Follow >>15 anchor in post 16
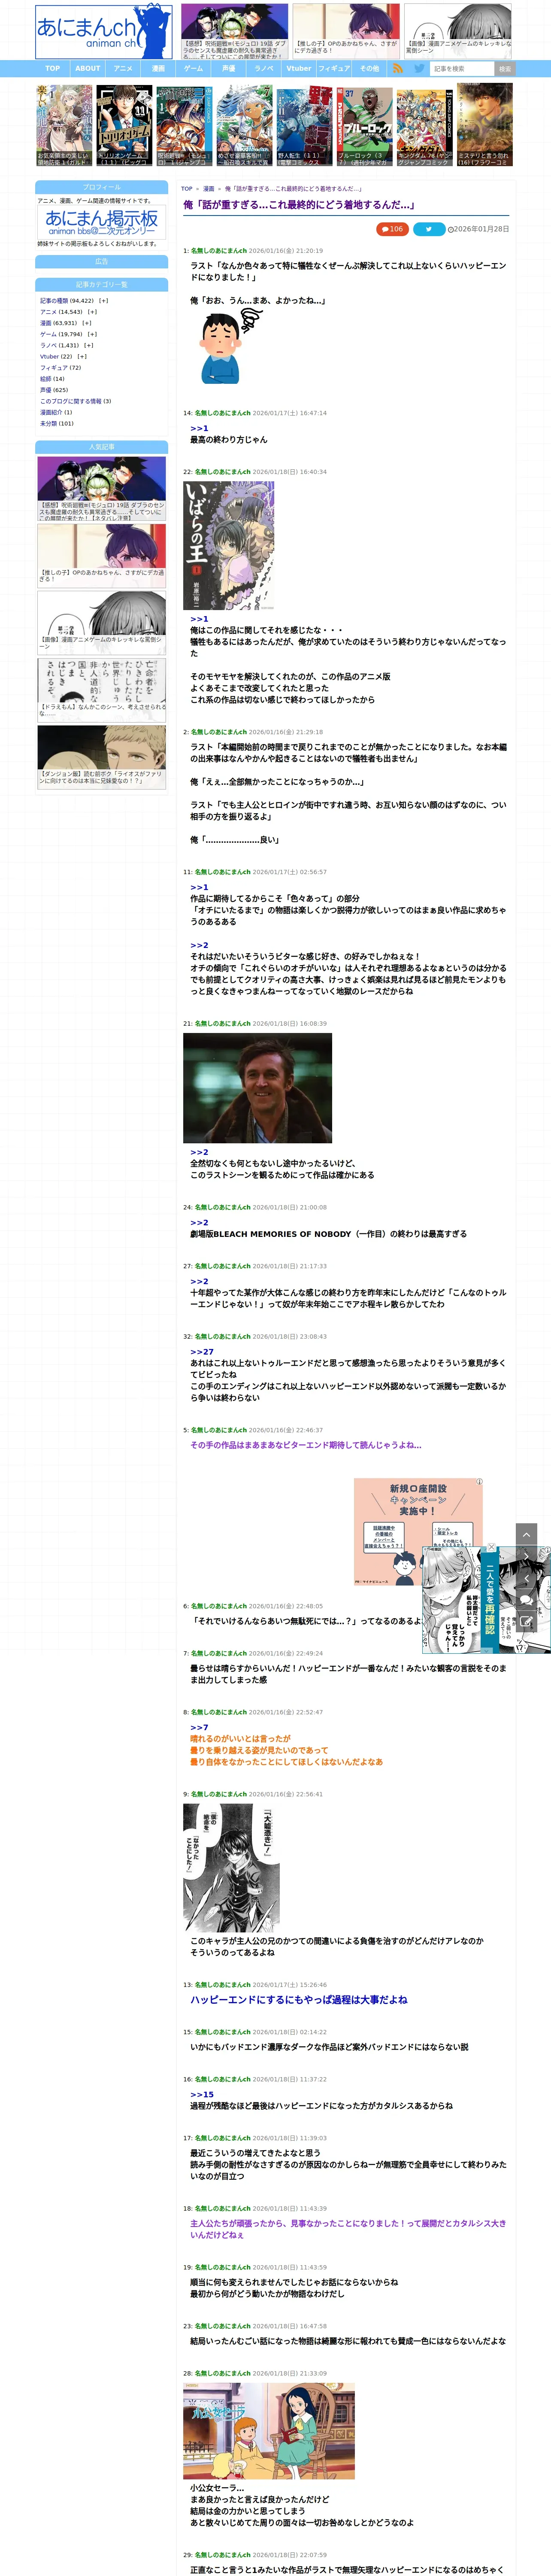Viewport: 551px width, 2576px height. click(x=202, y=2094)
